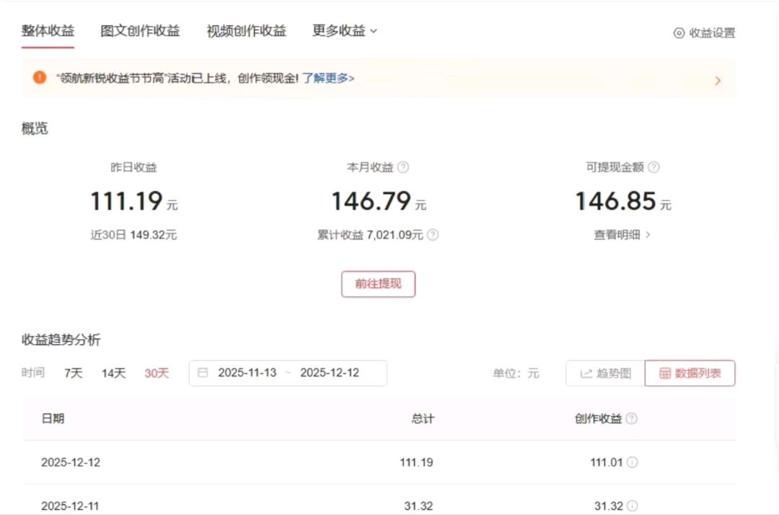Click 可提现金额 amount 146.85 元
Image resolution: width=779 pixels, height=515 pixels.
(x=623, y=201)
